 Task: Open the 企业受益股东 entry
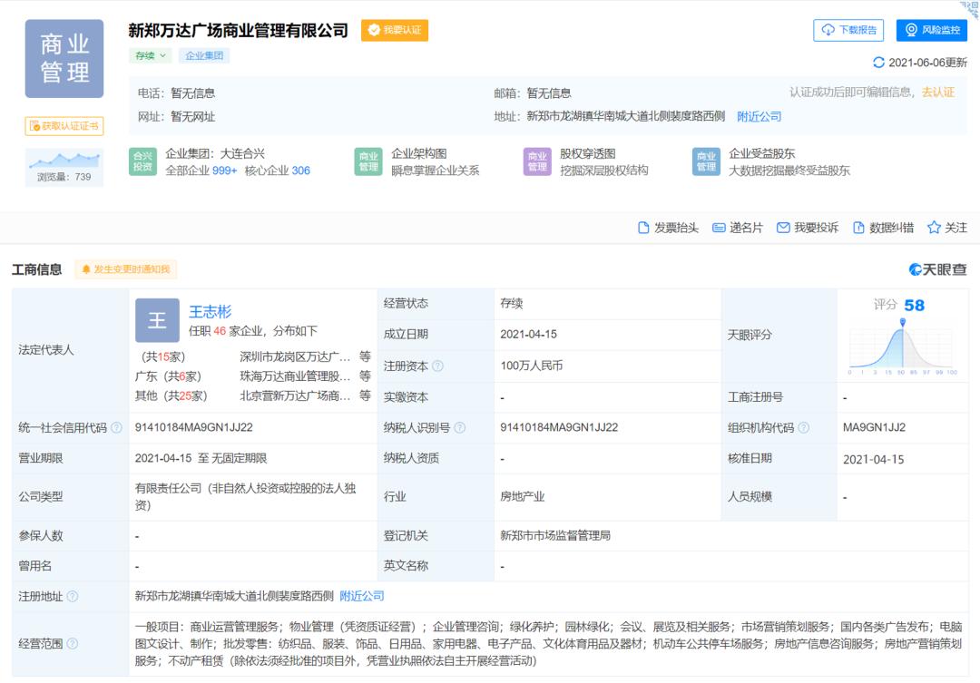pyautogui.click(x=762, y=153)
